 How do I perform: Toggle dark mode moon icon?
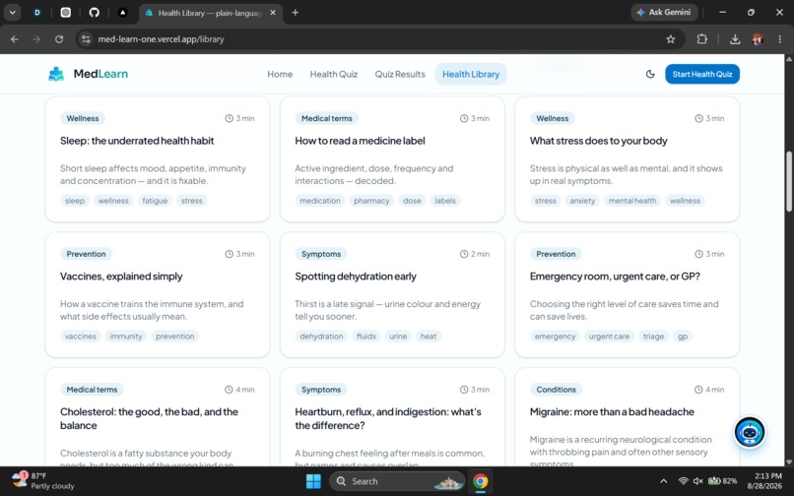tap(650, 75)
